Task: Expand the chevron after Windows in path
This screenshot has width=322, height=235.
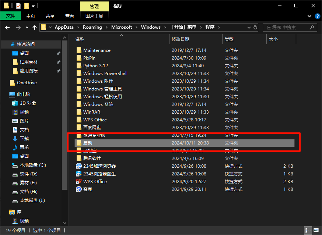Action: pyautogui.click(x=165, y=27)
